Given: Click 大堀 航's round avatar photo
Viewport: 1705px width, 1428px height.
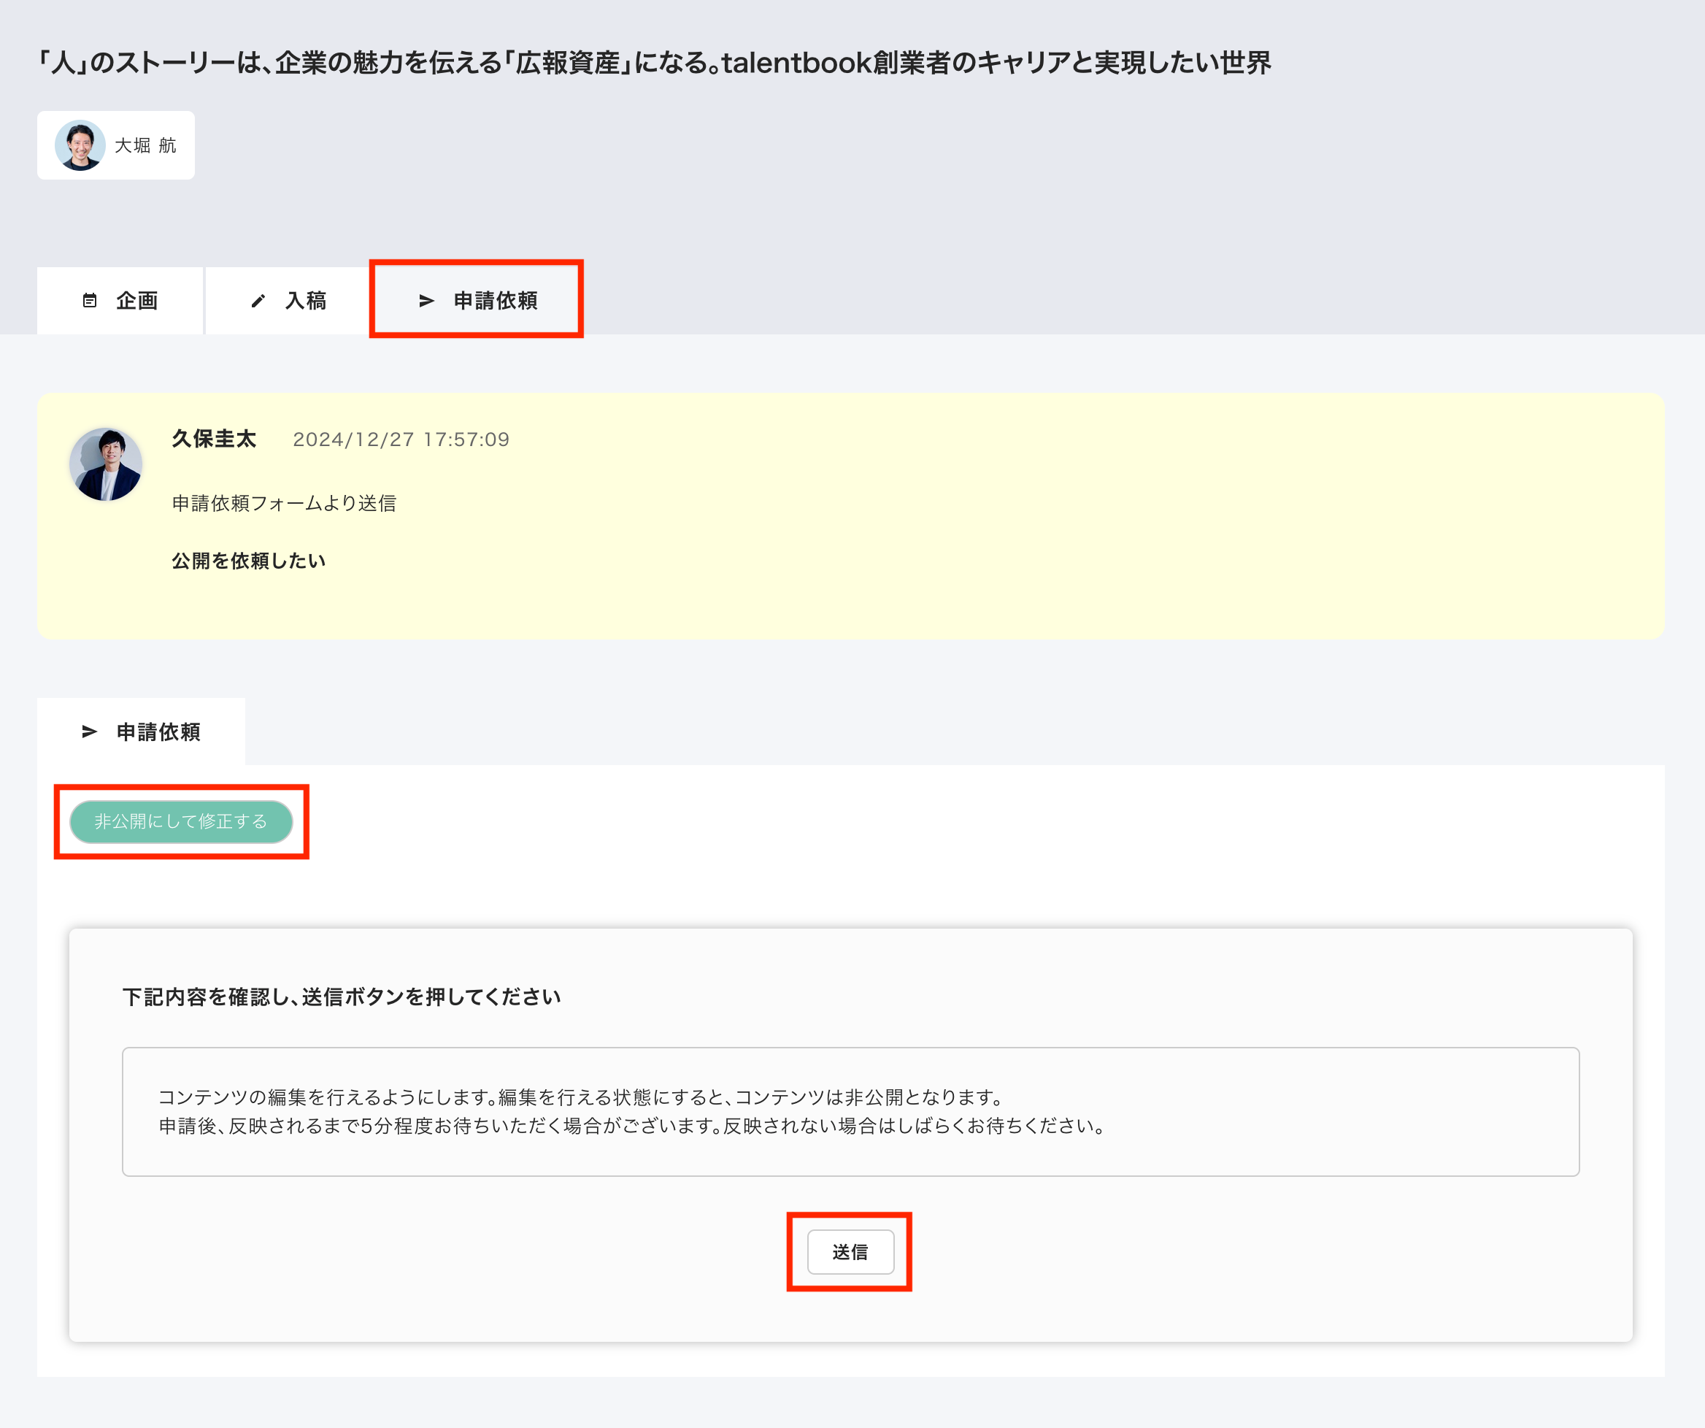Looking at the screenshot, I should [x=80, y=145].
